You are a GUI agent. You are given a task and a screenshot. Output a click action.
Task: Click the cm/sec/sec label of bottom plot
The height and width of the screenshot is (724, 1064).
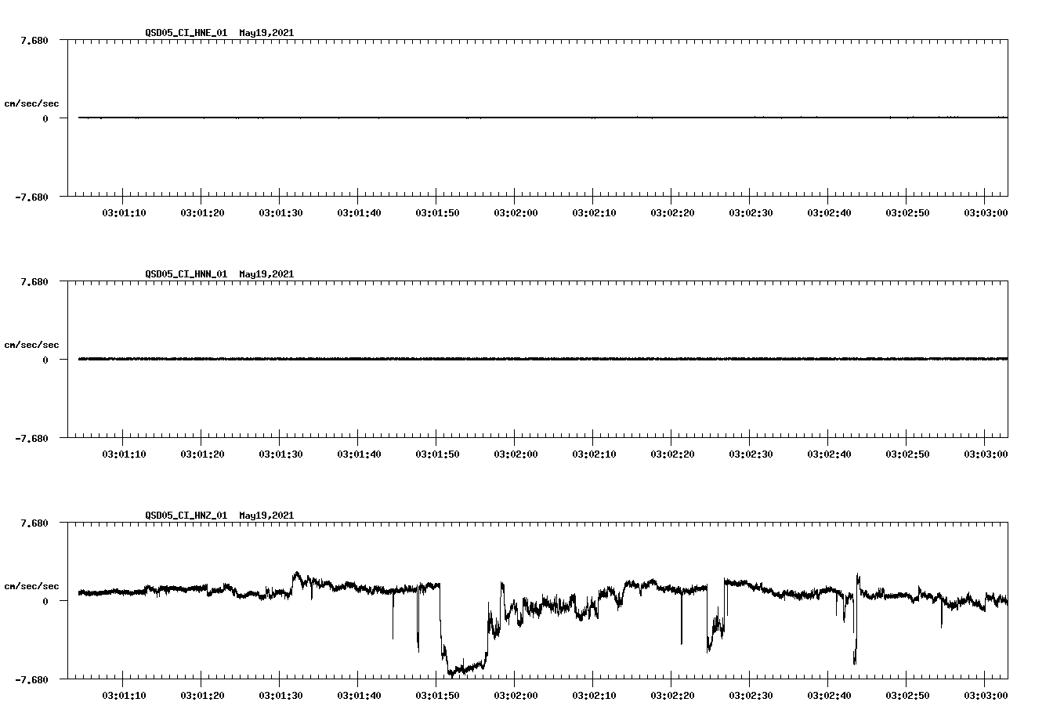[x=33, y=585]
